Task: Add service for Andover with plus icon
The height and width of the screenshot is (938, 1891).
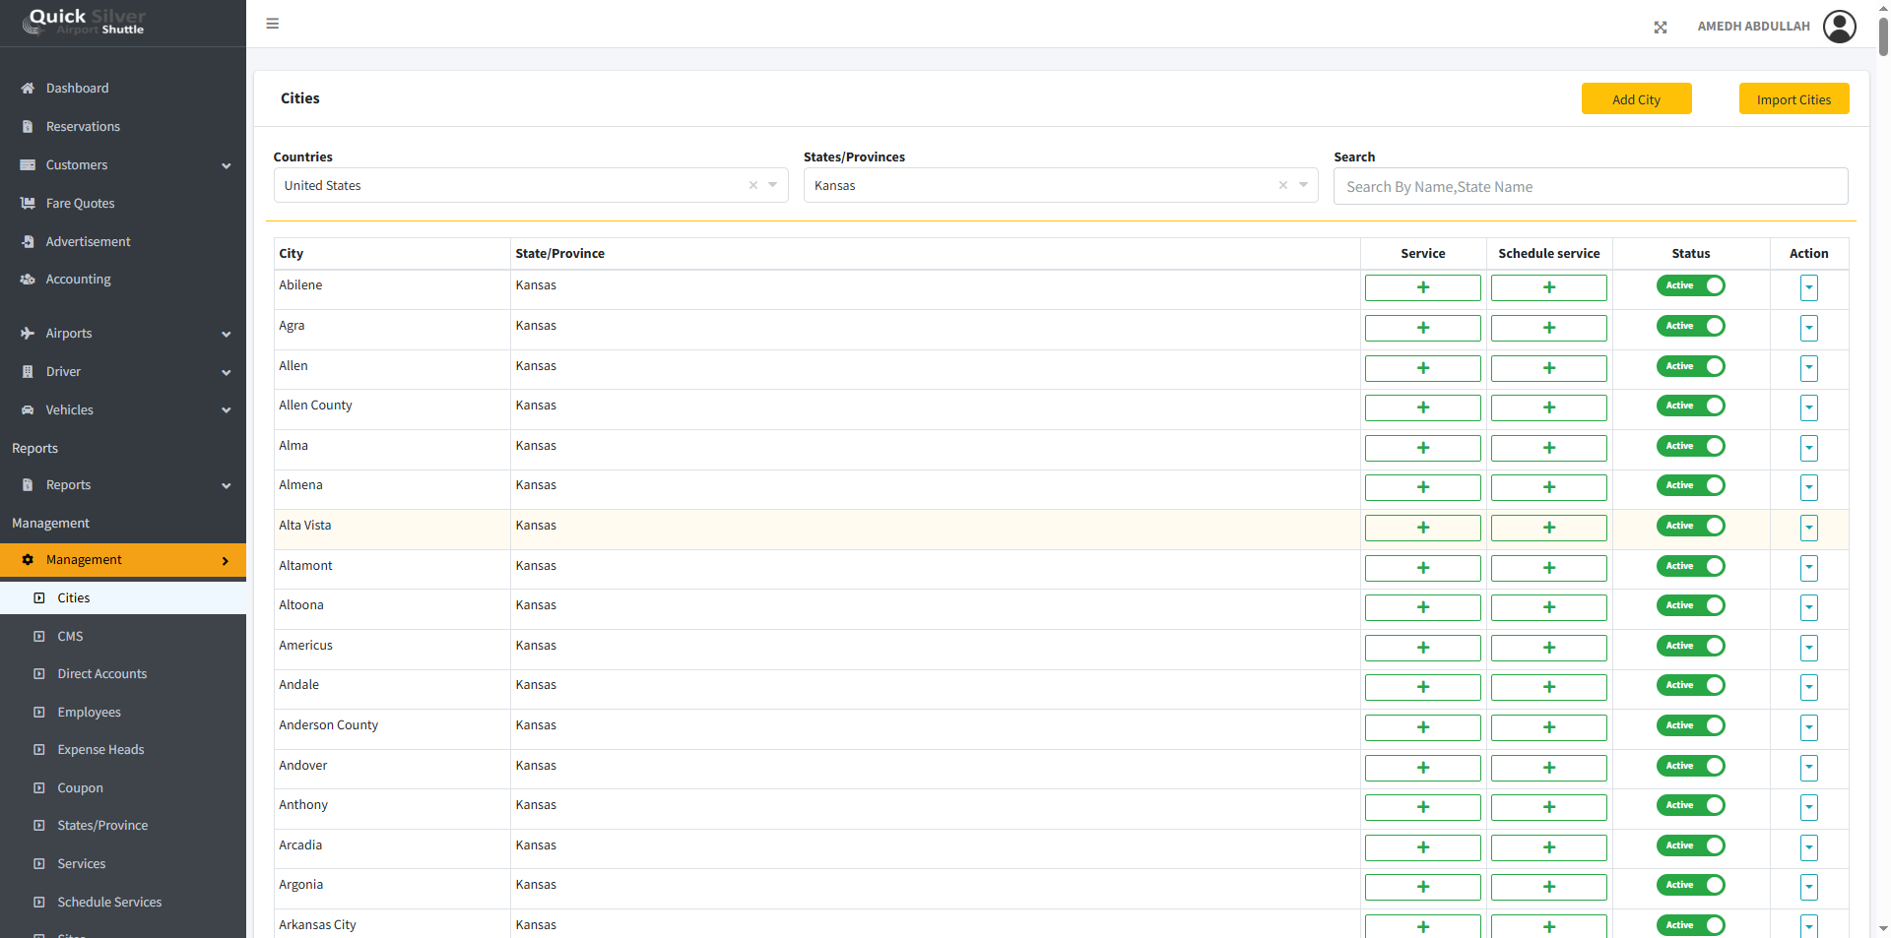Action: click(1422, 768)
